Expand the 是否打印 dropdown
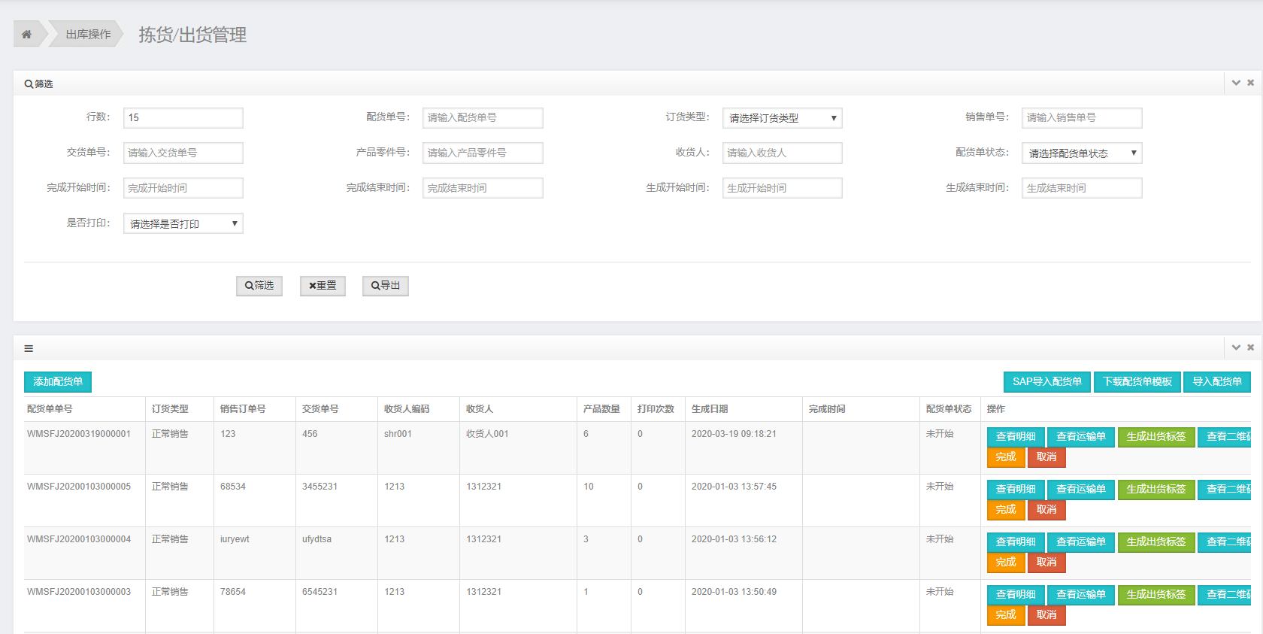The image size is (1263, 634). pos(183,224)
